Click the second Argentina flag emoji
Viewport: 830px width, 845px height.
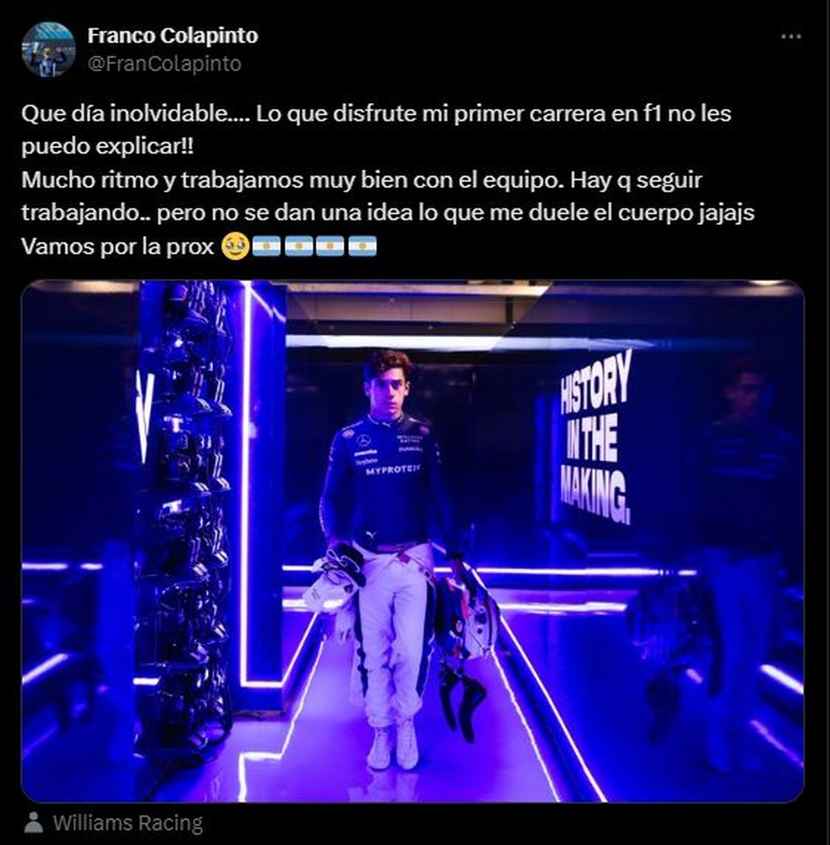299,246
